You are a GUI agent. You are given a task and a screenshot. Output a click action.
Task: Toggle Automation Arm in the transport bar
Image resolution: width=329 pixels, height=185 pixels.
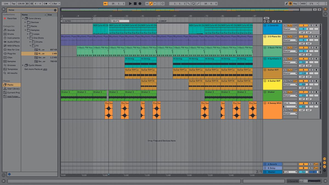[151, 4]
